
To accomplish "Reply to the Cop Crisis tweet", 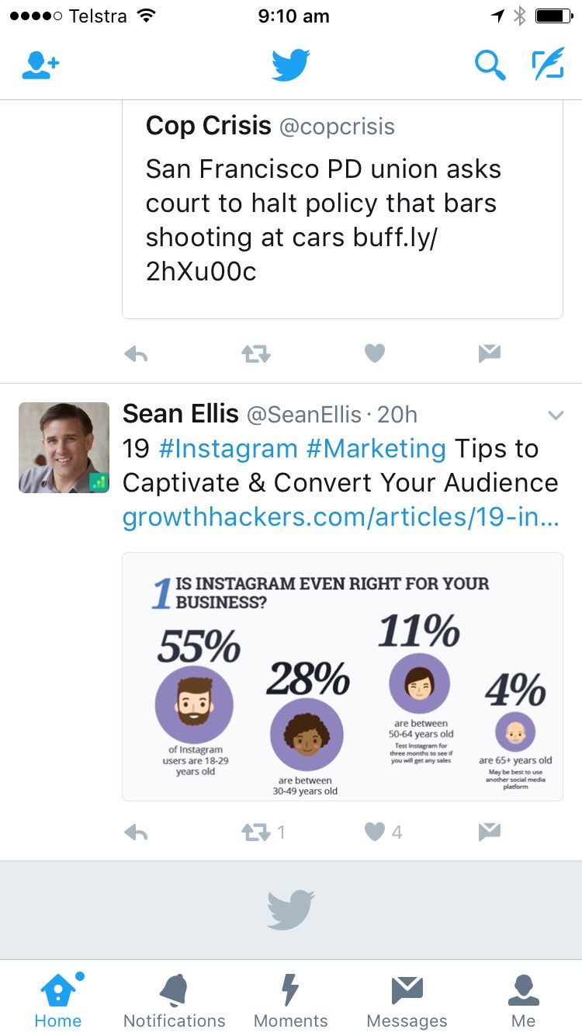I will 135,353.
